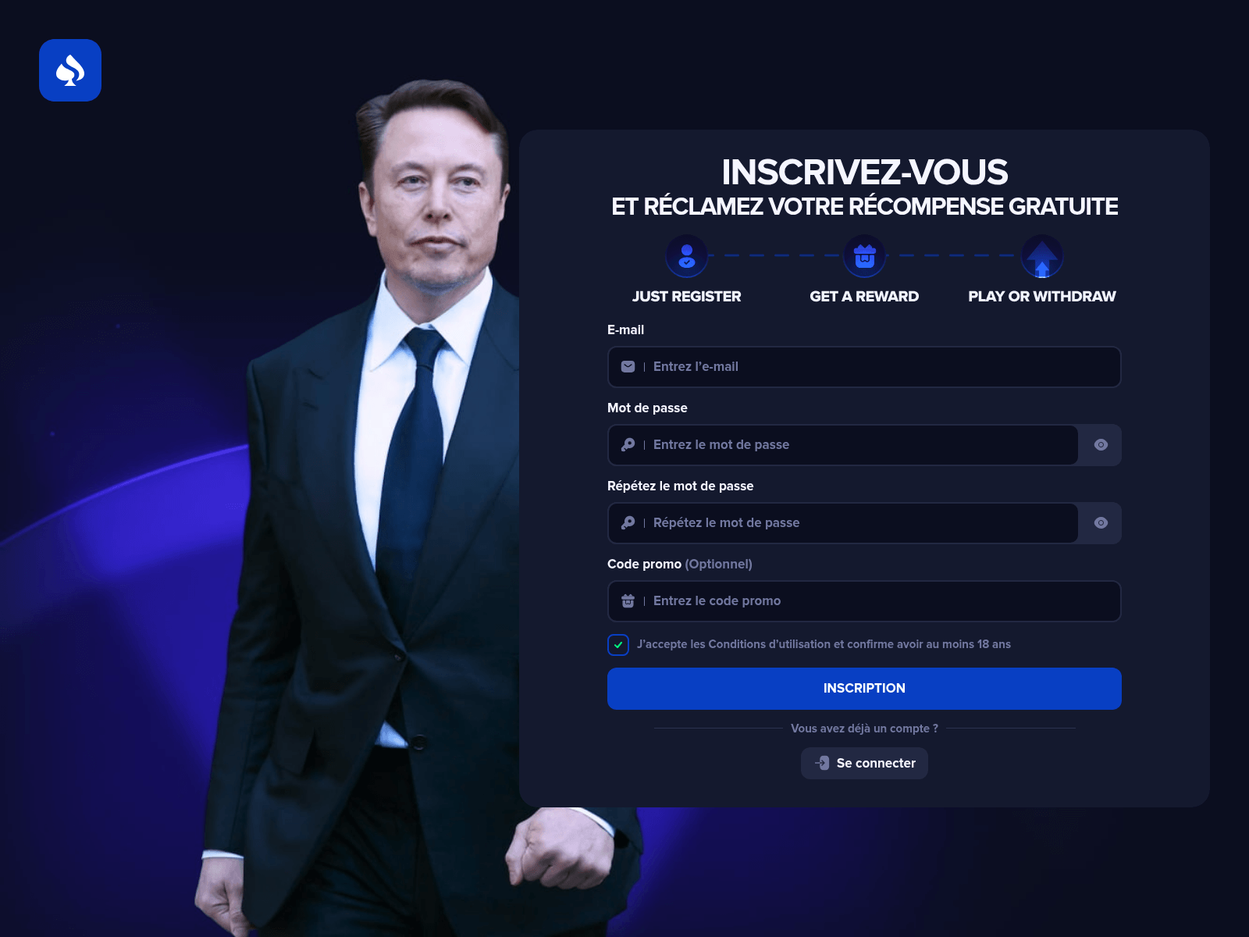This screenshot has height=937, width=1249.
Task: Show password with the Mot de passe eye icon
Action: pos(1101,444)
